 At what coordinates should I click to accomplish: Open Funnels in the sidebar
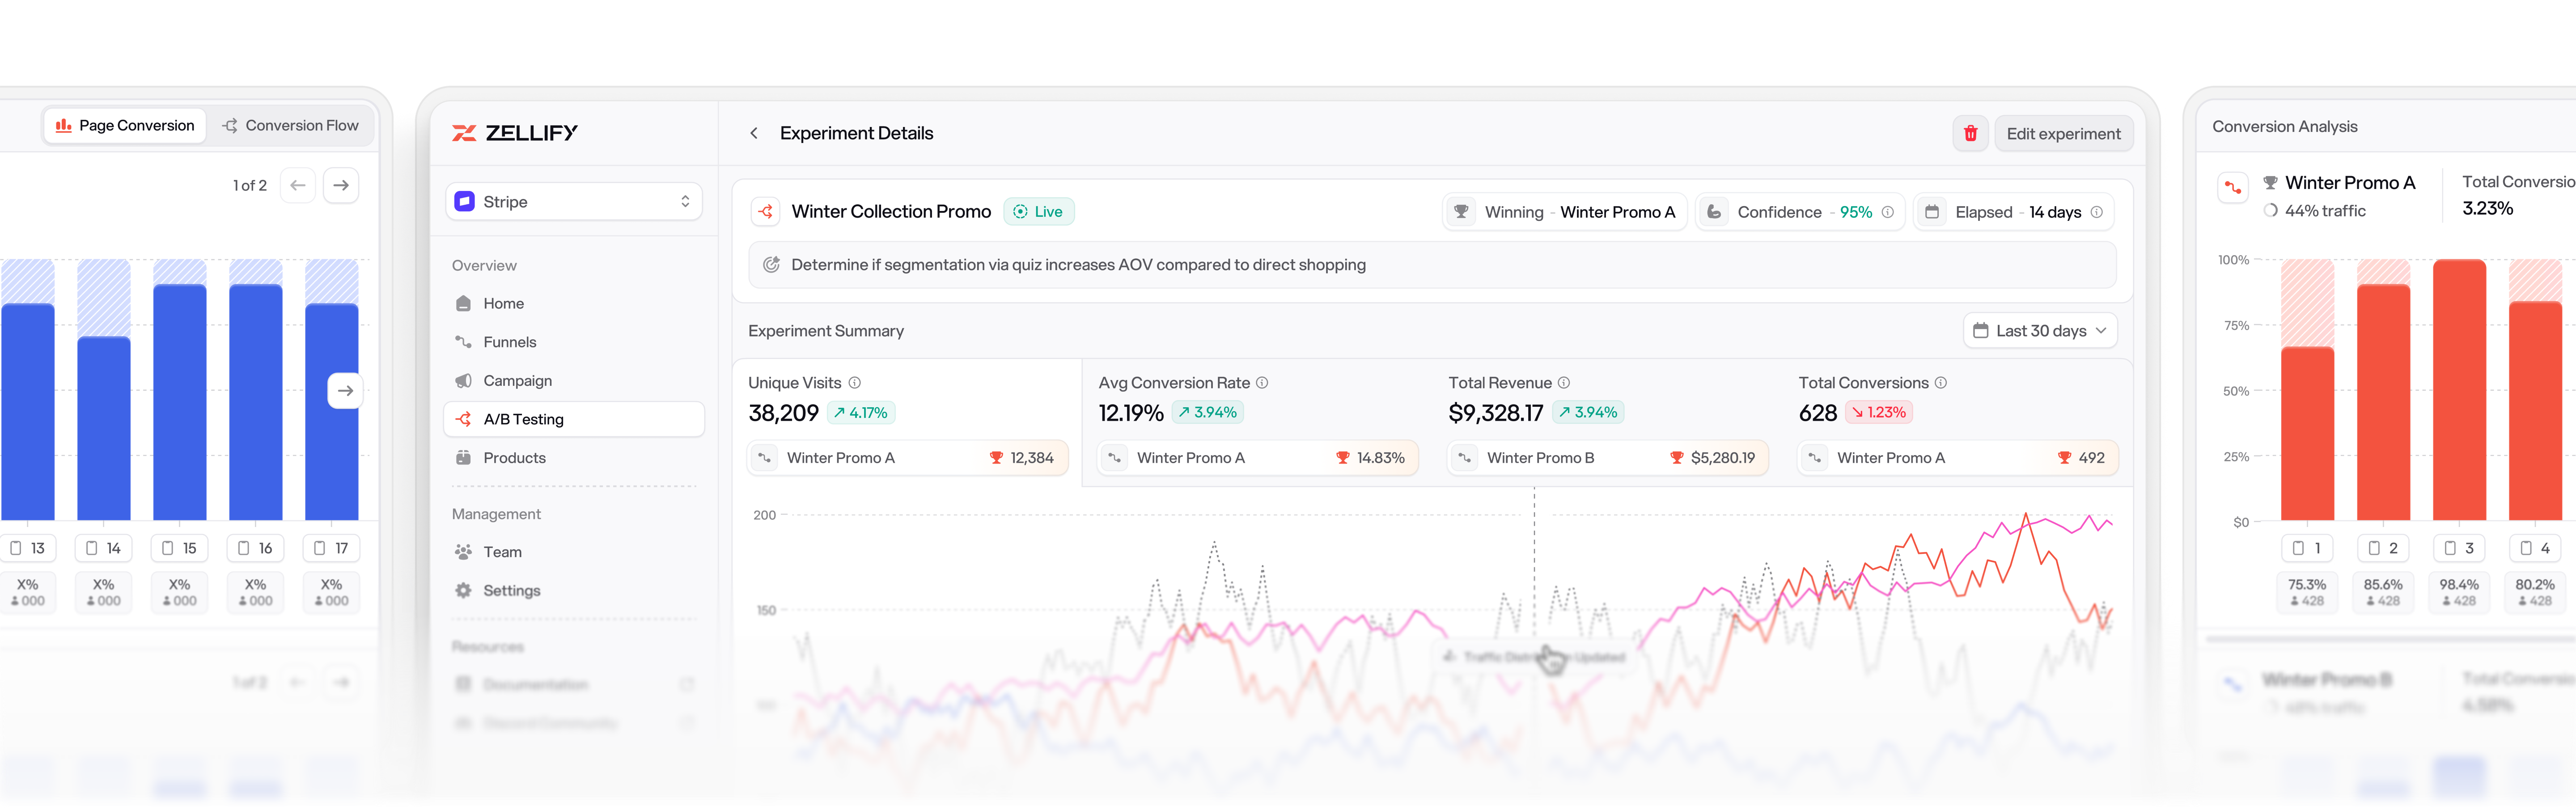(509, 342)
